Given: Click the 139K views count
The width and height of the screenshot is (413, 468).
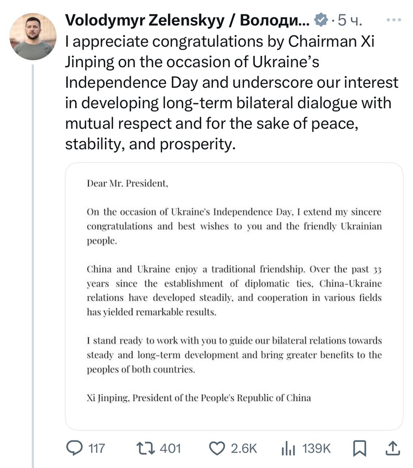Looking at the screenshot, I should click(x=316, y=448).
